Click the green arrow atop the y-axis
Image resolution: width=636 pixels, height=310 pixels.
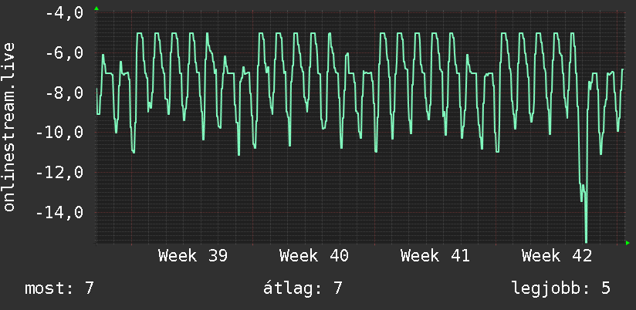click(96, 8)
